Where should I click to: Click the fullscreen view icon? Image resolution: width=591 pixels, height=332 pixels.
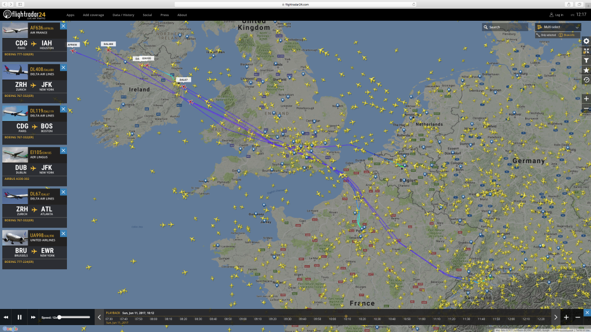pos(586,51)
